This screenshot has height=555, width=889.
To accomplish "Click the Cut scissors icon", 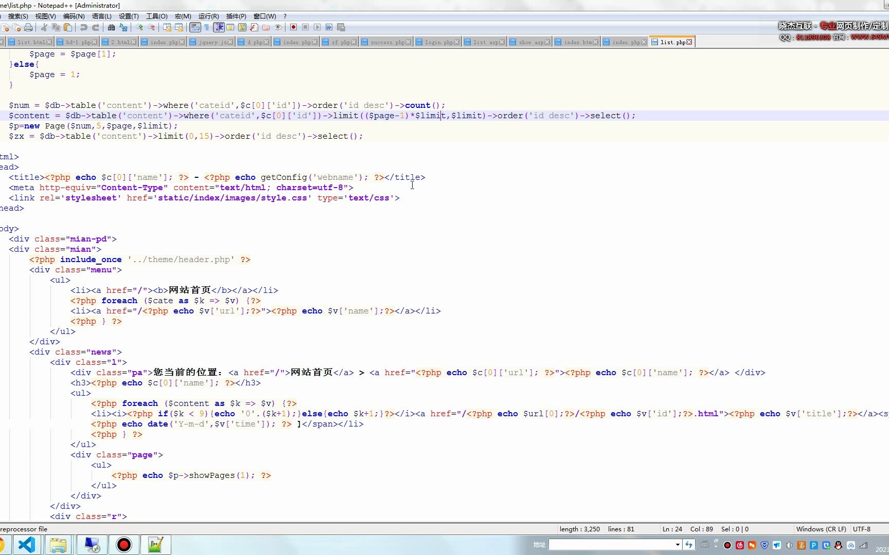I will (x=44, y=27).
